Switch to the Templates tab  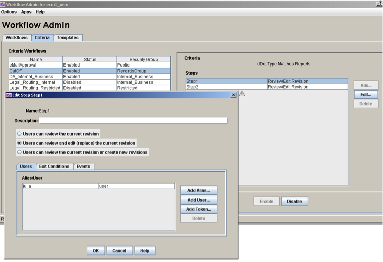point(68,38)
